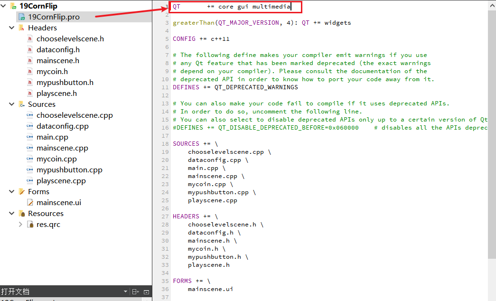Click the 19CornFlip project name

[x=38, y=6]
